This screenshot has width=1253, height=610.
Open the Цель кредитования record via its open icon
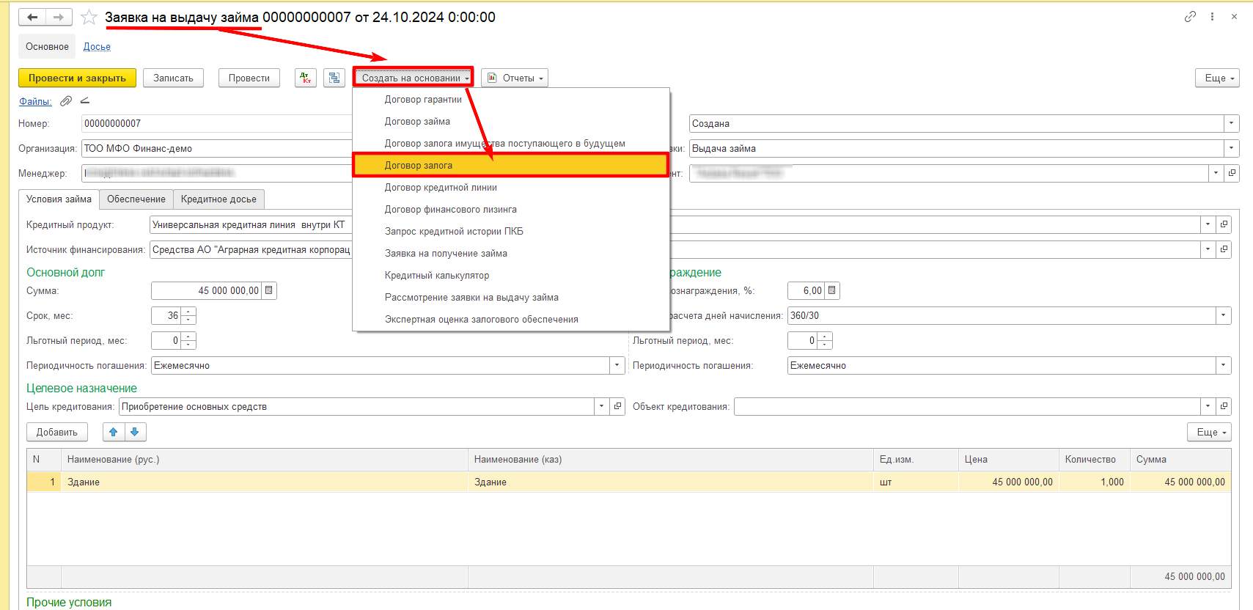coord(617,406)
